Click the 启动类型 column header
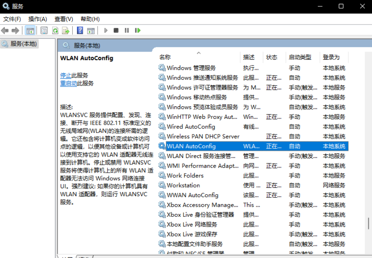Image resolution: width=372 pixels, height=258 pixels. point(300,57)
